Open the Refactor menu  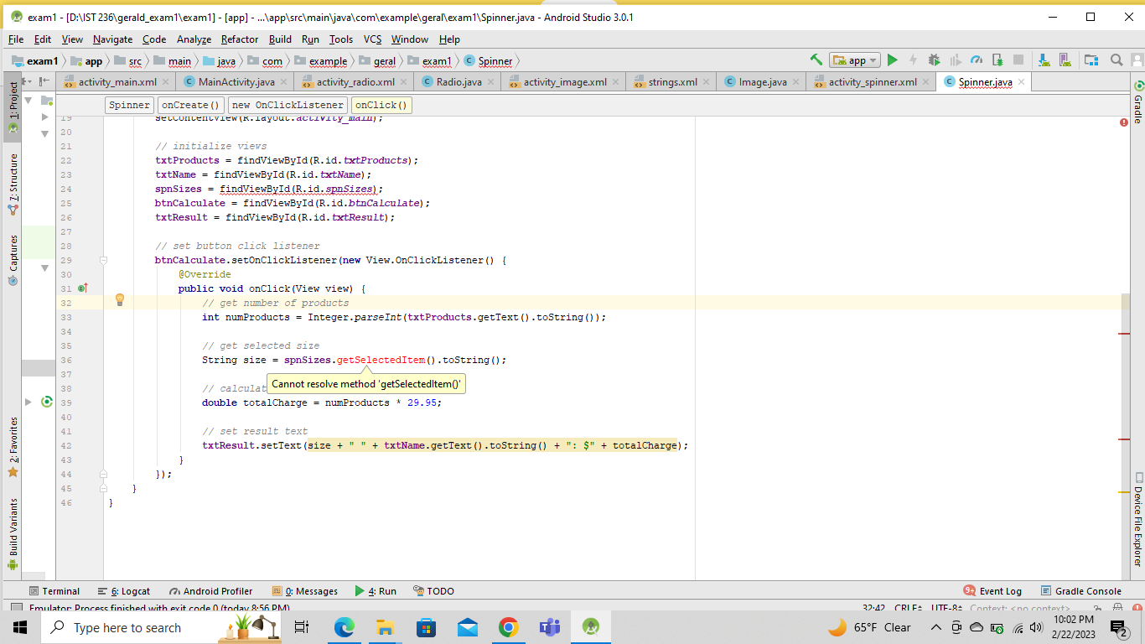[238, 39]
